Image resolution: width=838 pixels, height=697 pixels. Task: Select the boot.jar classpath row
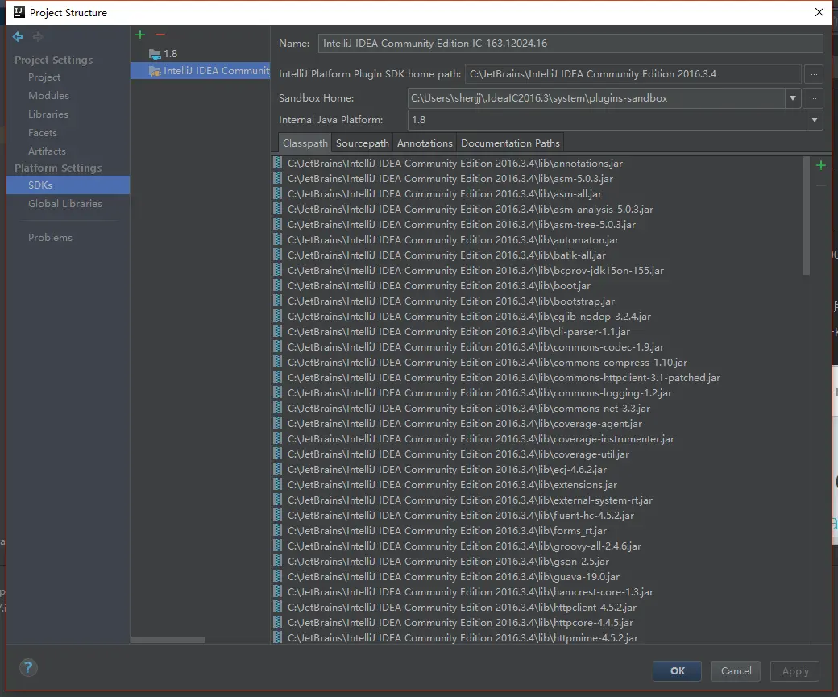coord(537,286)
